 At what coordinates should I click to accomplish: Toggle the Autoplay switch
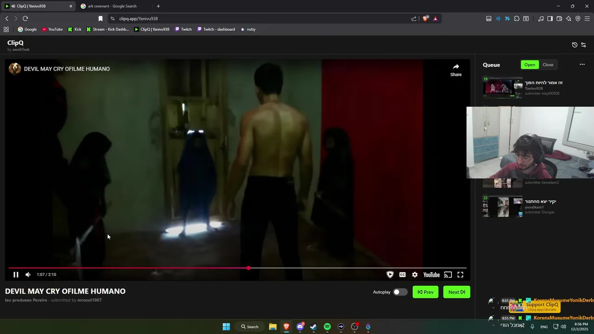point(400,292)
